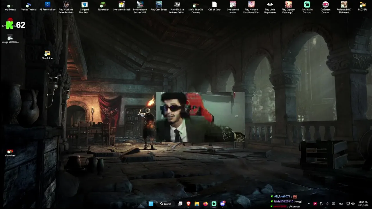
Task: Select Resident Evil 7 Biohazard icon
Action: [344, 8]
